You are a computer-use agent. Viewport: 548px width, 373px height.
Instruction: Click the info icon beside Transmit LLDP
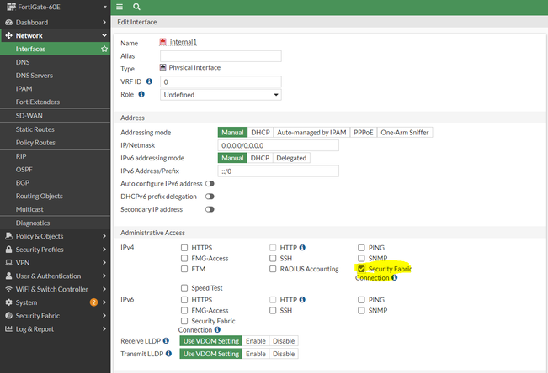pyautogui.click(x=168, y=354)
